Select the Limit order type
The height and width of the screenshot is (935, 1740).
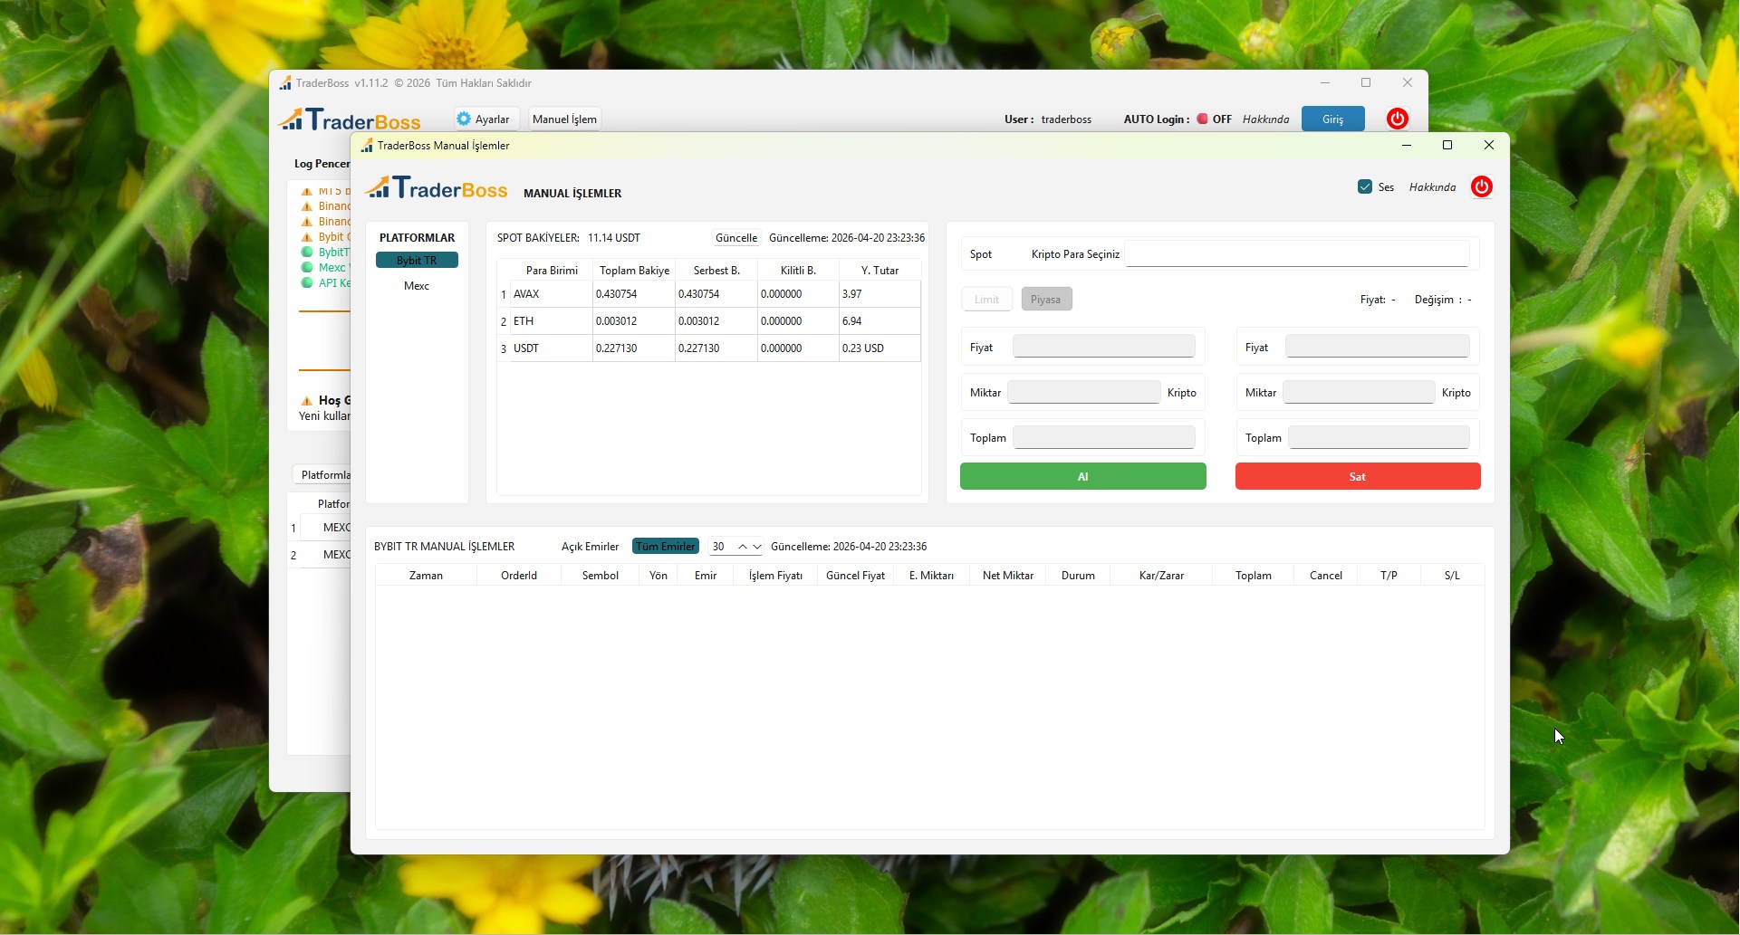click(x=986, y=300)
